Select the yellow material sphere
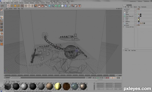 tap(58, 86)
